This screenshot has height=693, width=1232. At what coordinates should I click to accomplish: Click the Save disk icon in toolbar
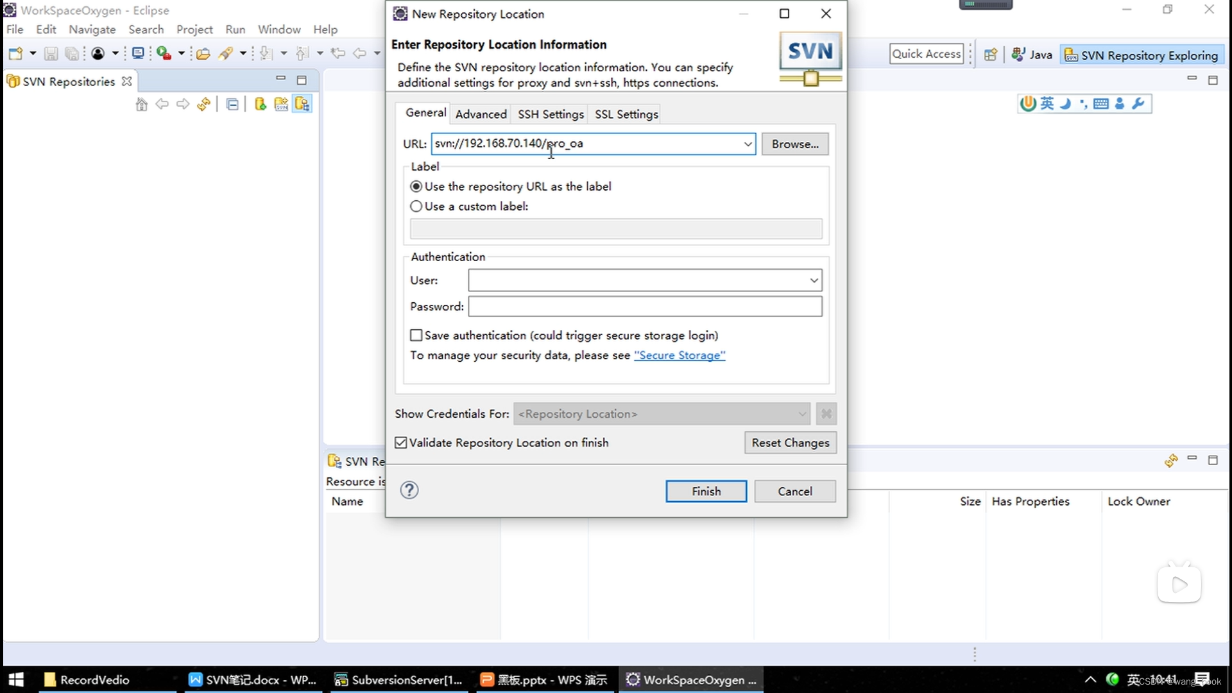(x=51, y=54)
